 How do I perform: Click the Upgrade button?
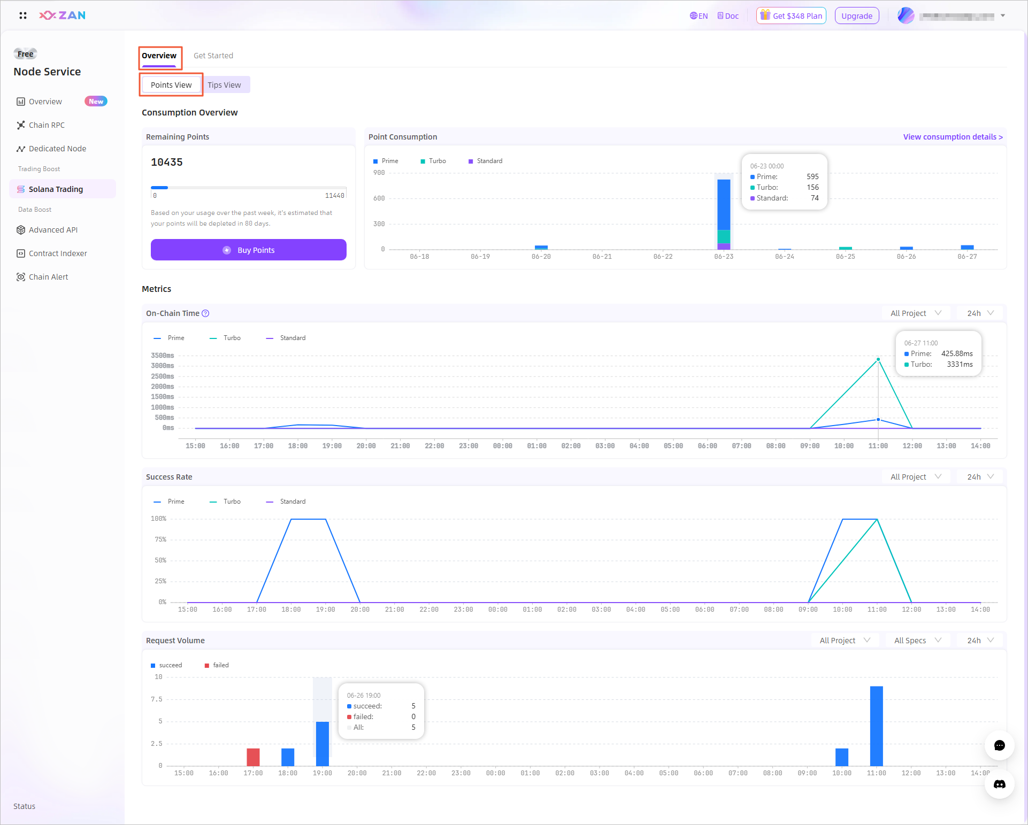click(x=857, y=16)
